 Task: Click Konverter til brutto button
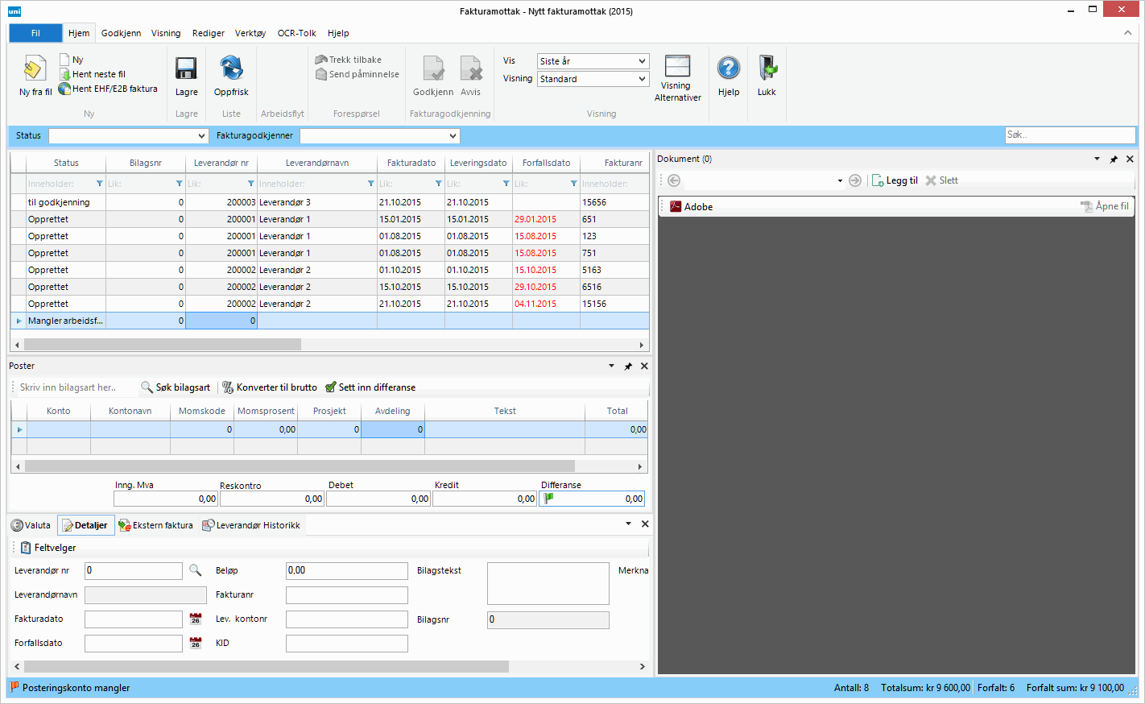click(x=270, y=387)
